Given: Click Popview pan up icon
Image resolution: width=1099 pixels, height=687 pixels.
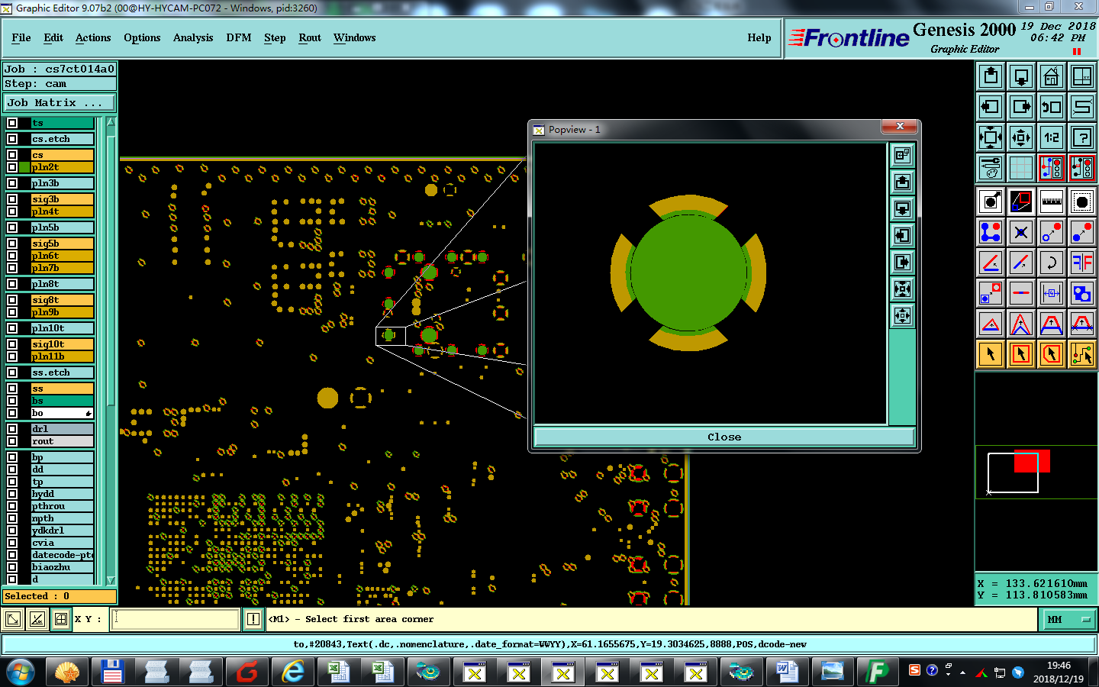Looking at the screenshot, I should tap(903, 182).
